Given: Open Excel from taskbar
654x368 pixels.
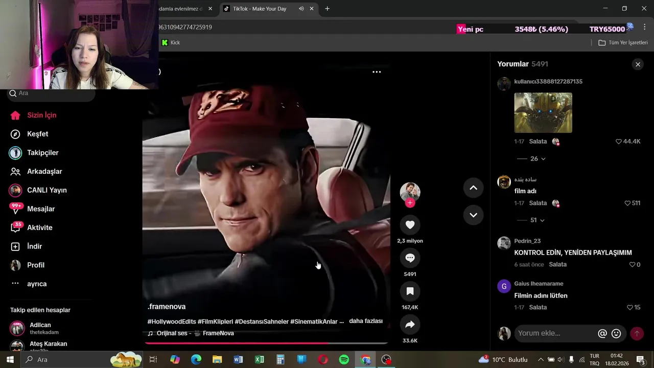Looking at the screenshot, I should (260, 360).
